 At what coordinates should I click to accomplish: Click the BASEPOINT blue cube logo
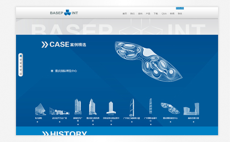coord(67,13)
